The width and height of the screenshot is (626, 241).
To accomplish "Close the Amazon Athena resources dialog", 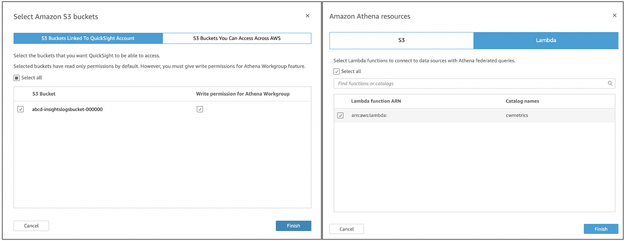I will (615, 15).
